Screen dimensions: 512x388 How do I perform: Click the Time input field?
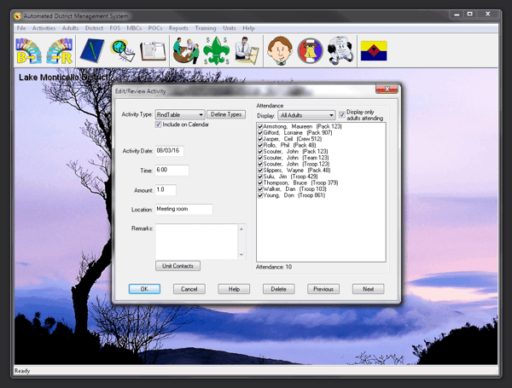[172, 171]
